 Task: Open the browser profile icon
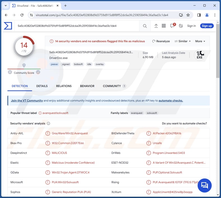207,15
